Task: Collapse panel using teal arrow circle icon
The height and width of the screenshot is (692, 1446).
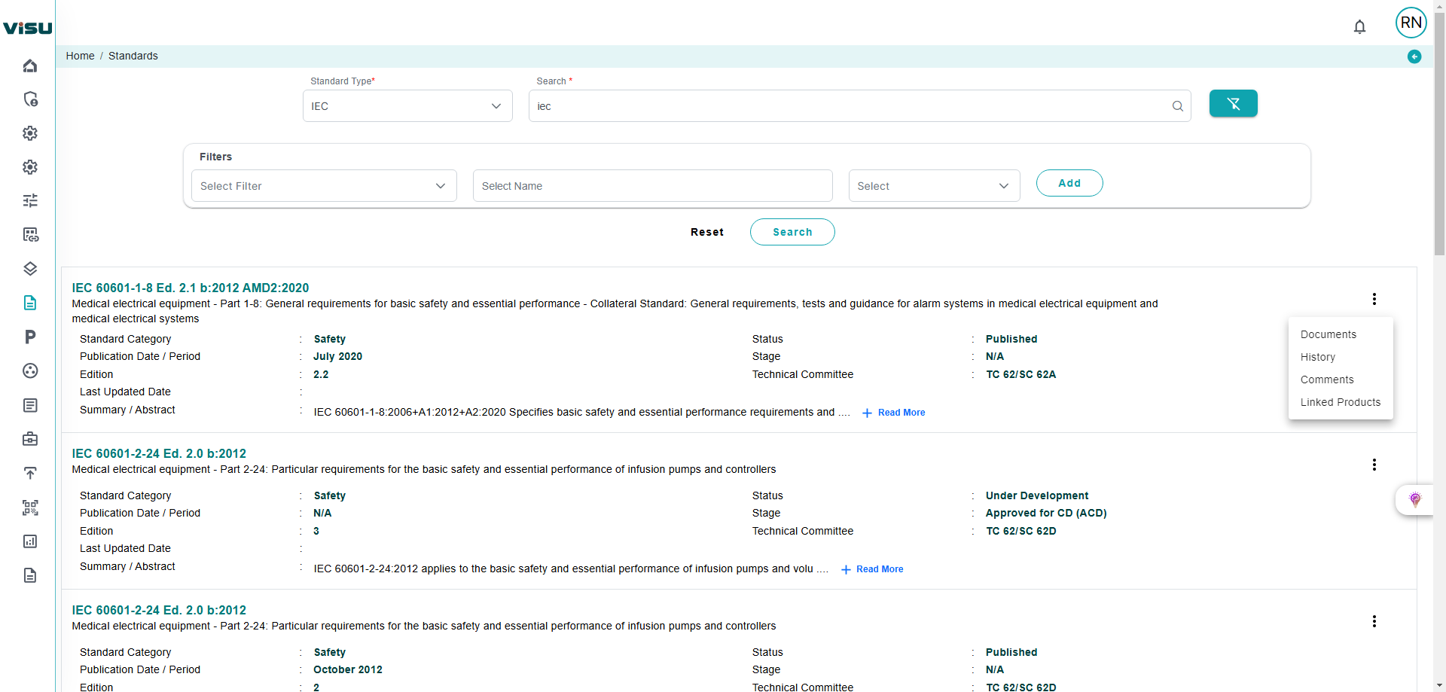Action: [x=1414, y=56]
